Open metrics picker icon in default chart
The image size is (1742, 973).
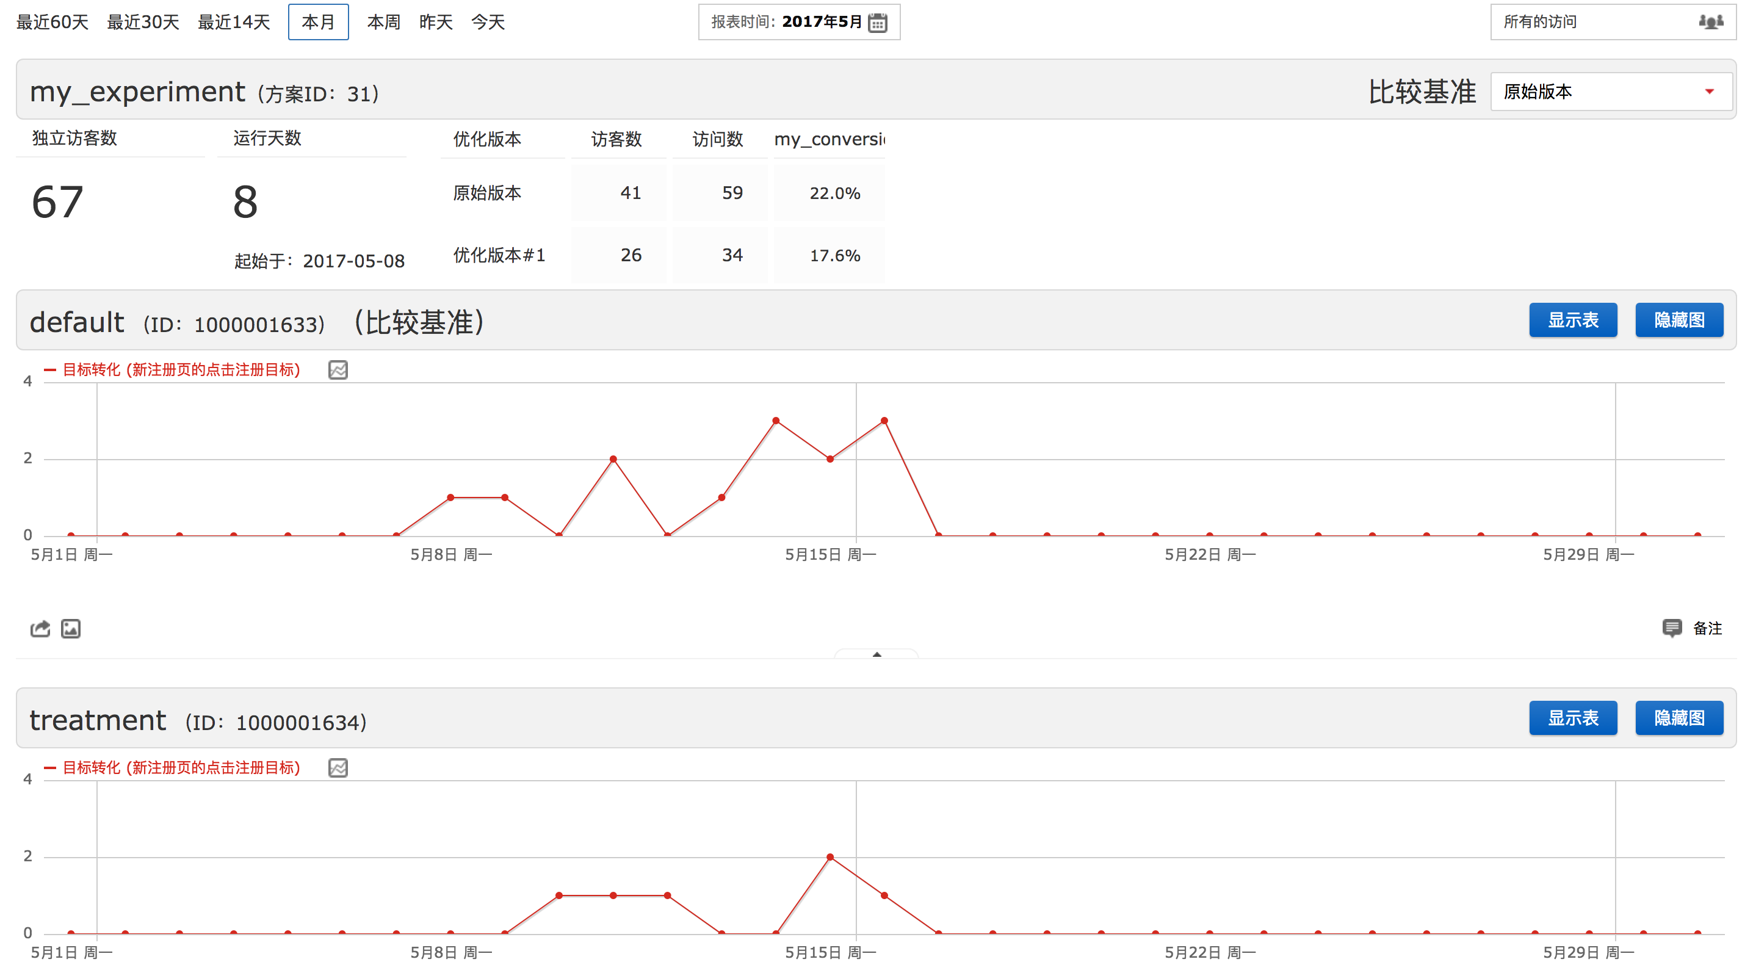[338, 370]
